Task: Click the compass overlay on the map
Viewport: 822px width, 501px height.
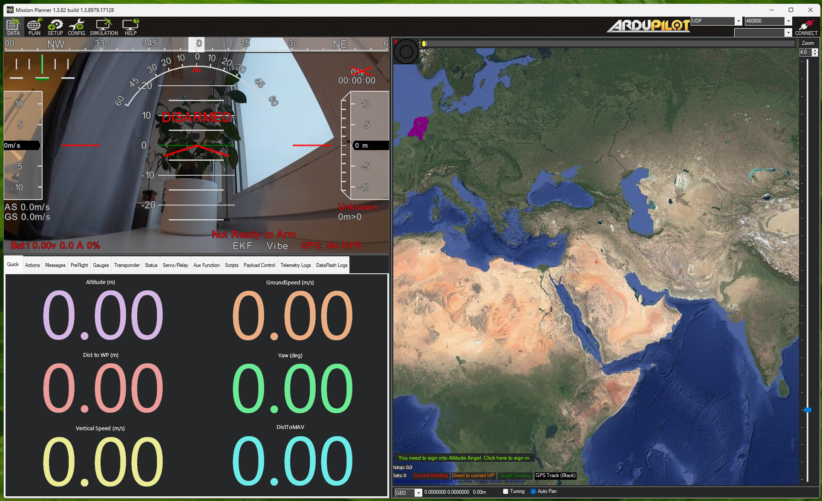Action: point(406,51)
